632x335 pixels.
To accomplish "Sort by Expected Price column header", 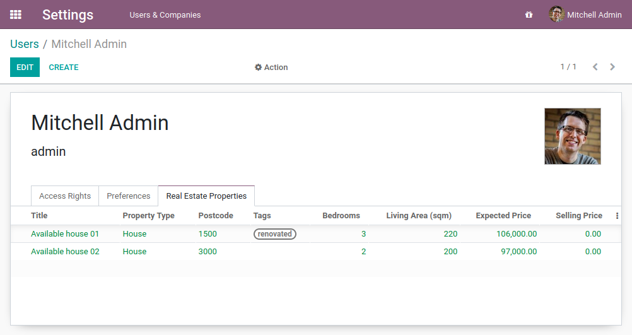I will (x=503, y=216).
